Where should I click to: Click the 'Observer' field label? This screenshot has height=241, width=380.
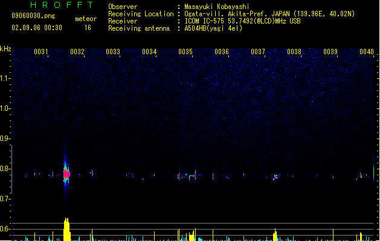(123, 7)
